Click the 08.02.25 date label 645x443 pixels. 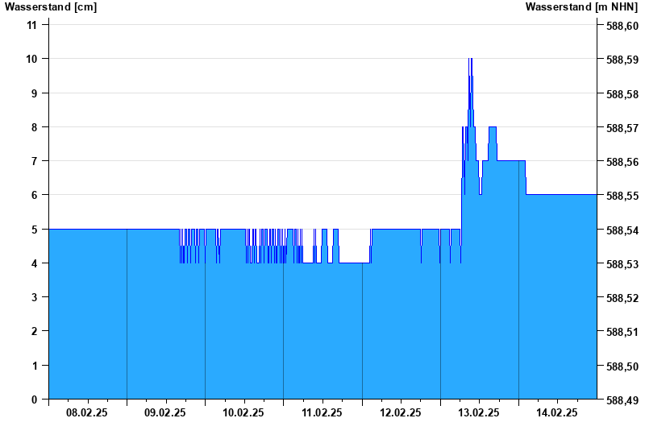pos(87,412)
